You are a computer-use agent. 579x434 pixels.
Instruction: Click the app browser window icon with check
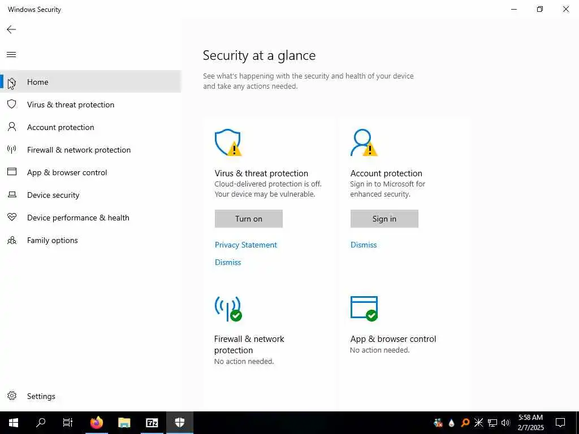click(x=364, y=309)
